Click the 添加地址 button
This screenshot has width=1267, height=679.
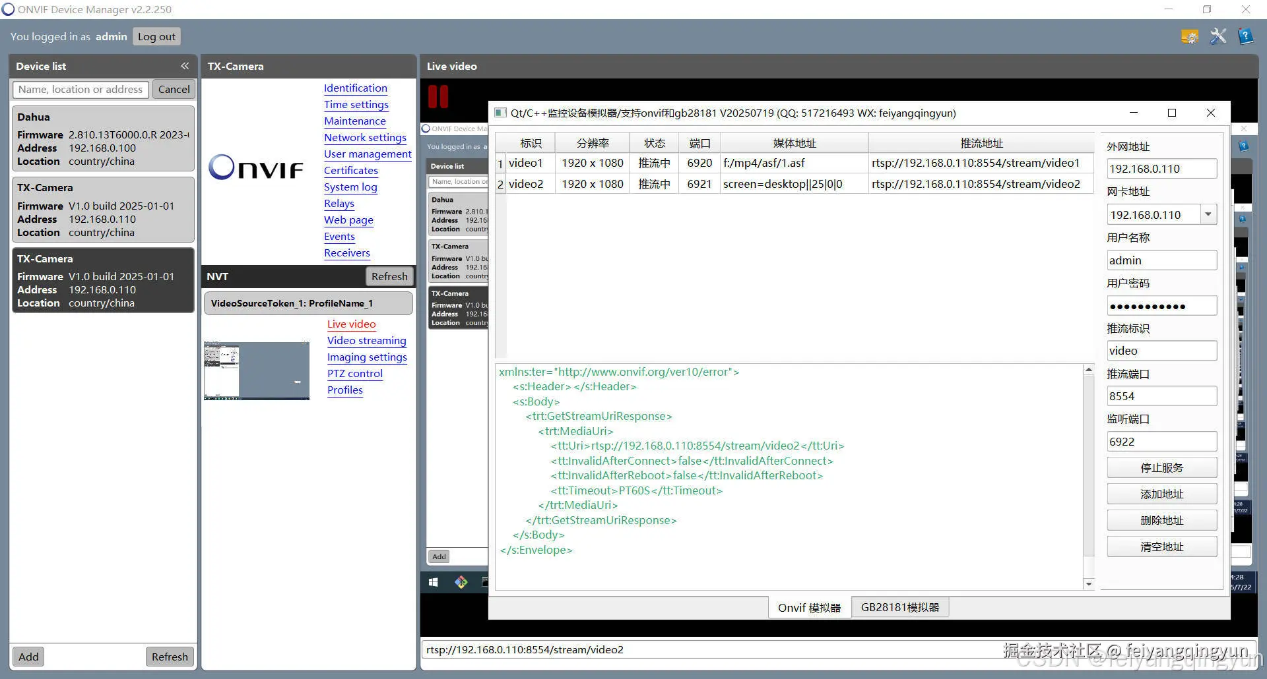[x=1161, y=494]
